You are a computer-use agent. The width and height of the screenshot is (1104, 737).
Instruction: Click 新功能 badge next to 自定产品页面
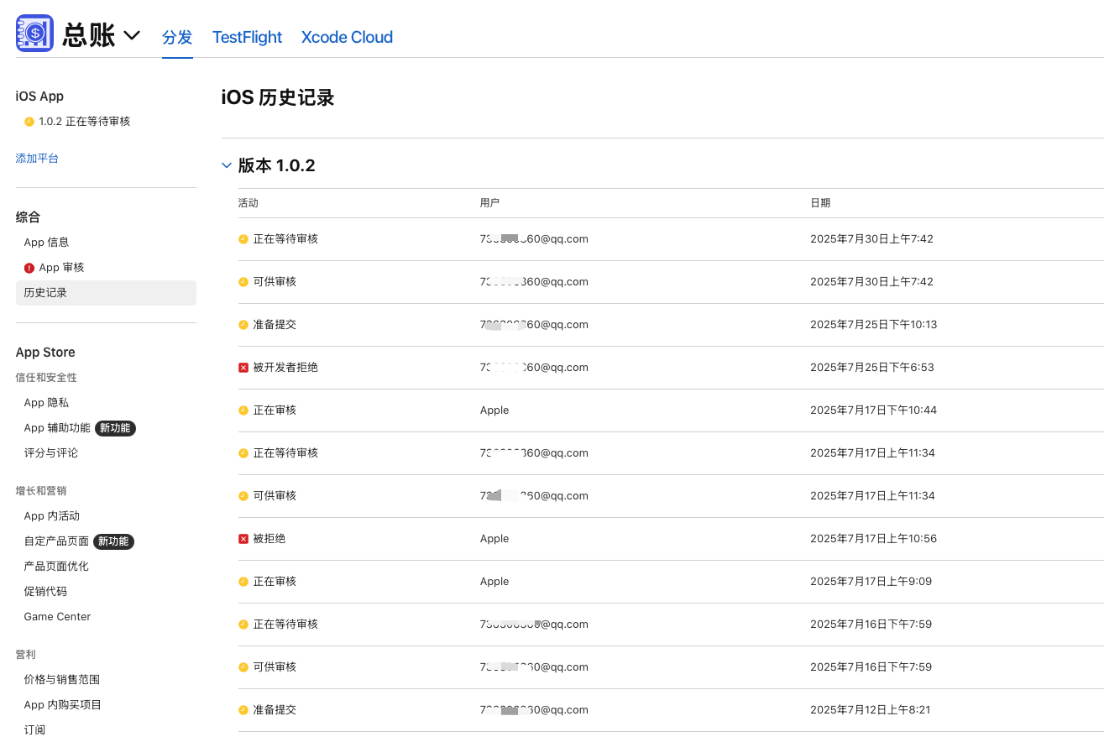[113, 541]
